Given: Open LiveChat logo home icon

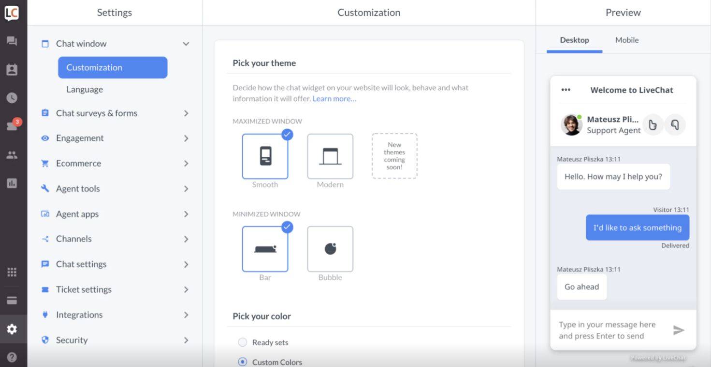Looking at the screenshot, I should pos(12,13).
